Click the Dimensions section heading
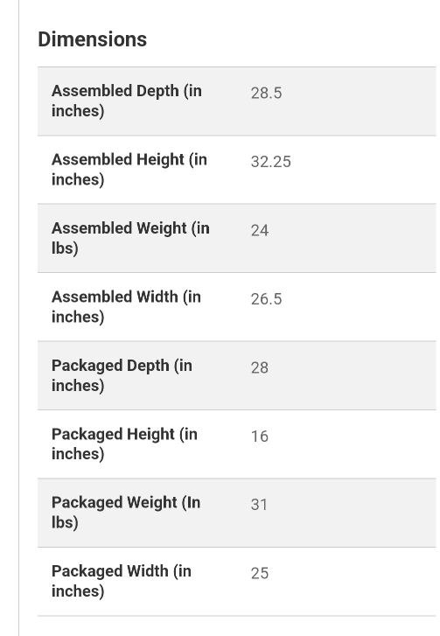This screenshot has width=440, height=636. [93, 39]
